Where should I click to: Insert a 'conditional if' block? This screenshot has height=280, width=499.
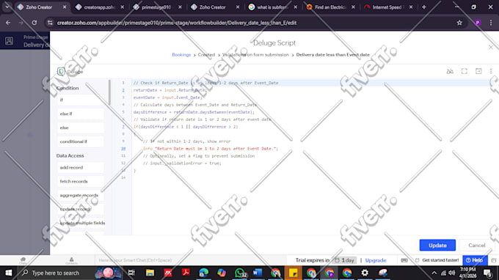[81, 141]
